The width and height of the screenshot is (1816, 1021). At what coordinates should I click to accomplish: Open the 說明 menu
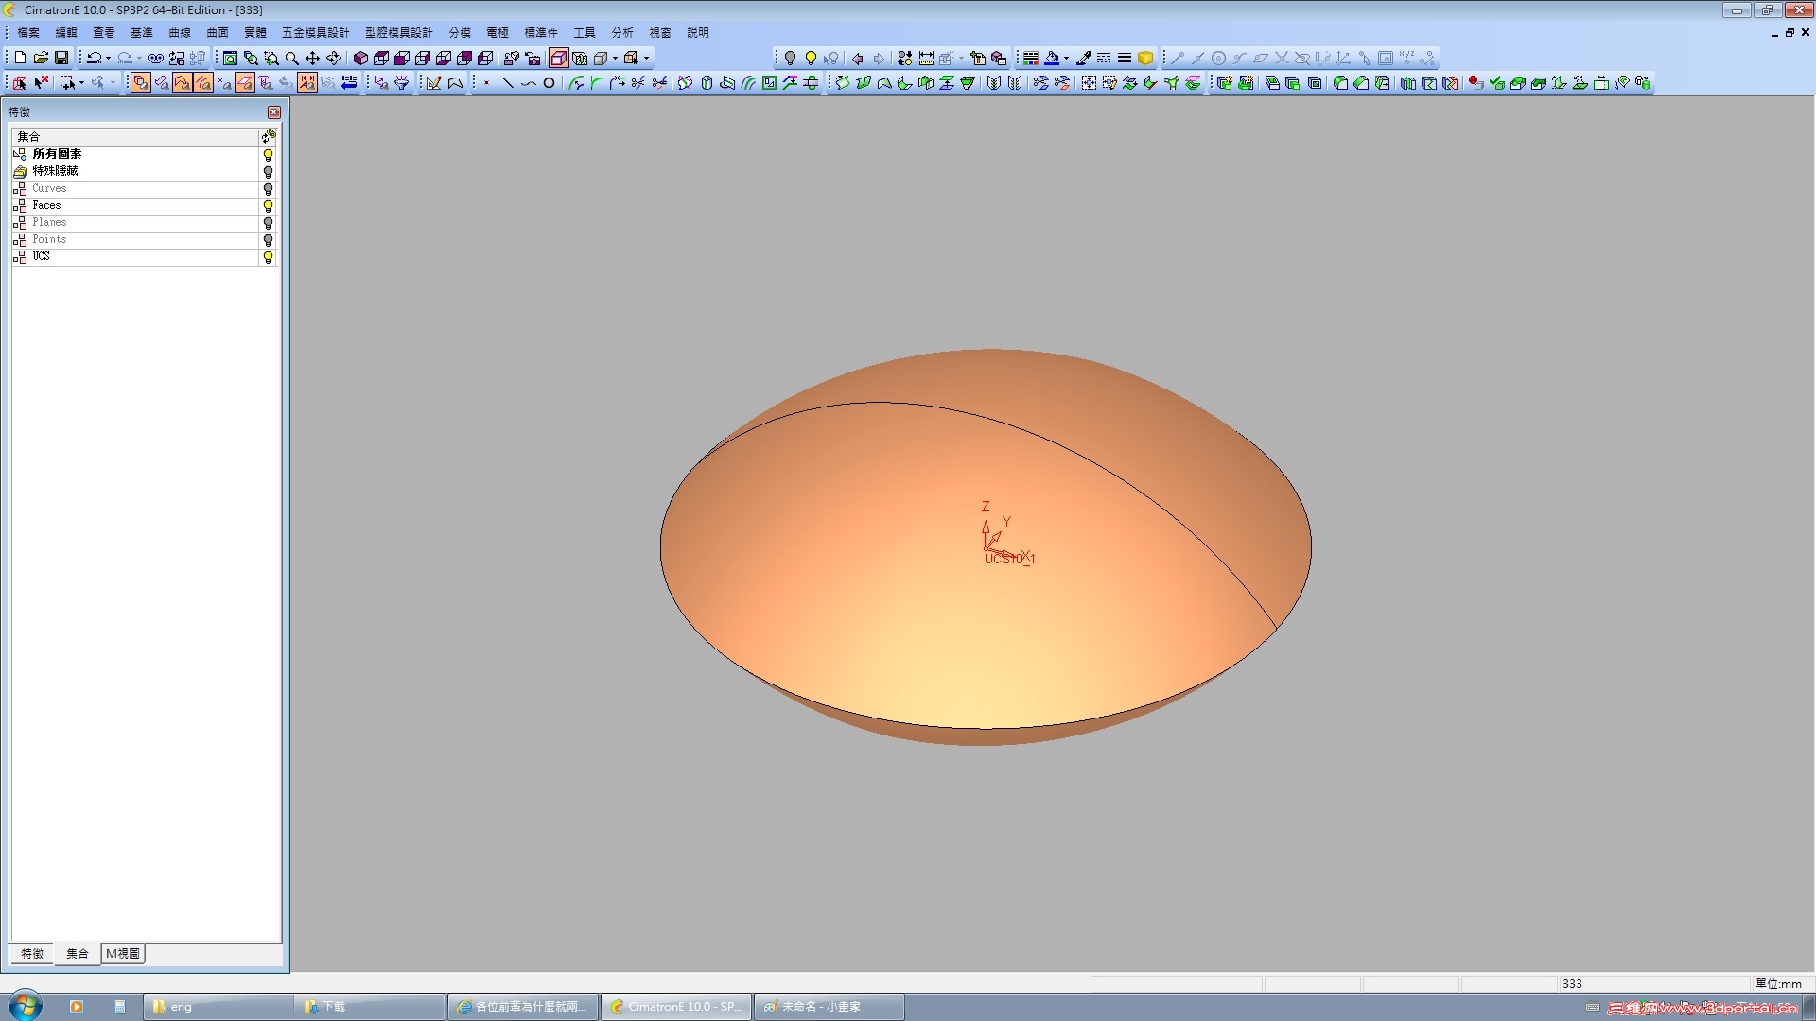[x=698, y=32]
